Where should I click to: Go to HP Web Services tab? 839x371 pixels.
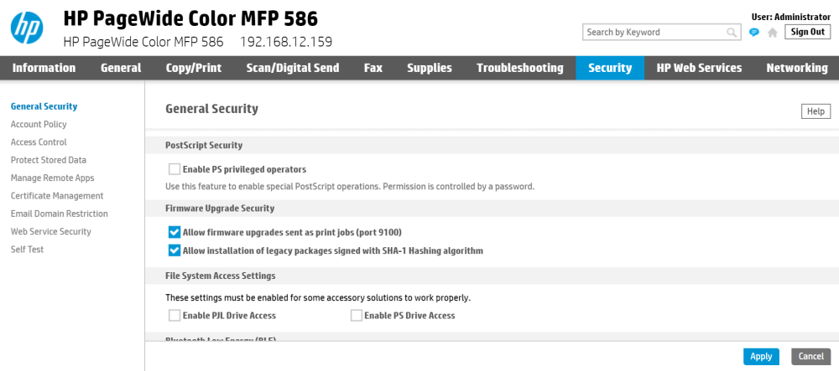(699, 68)
